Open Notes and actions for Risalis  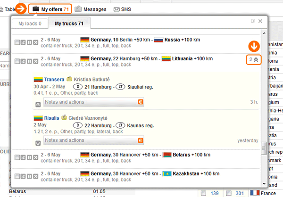tap(90, 140)
